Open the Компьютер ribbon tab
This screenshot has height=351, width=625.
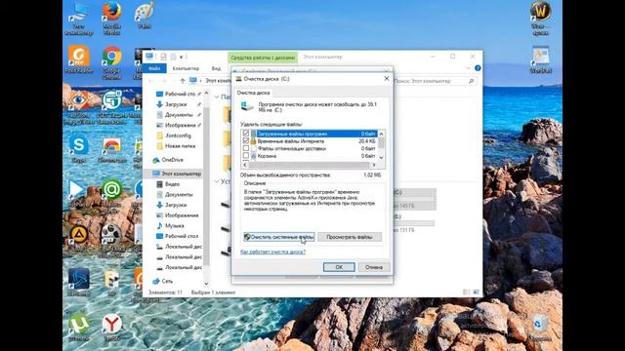[186, 68]
